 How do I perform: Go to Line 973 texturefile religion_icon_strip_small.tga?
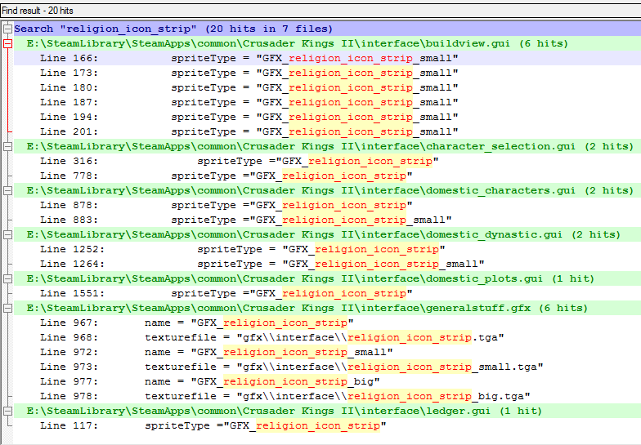point(327,367)
